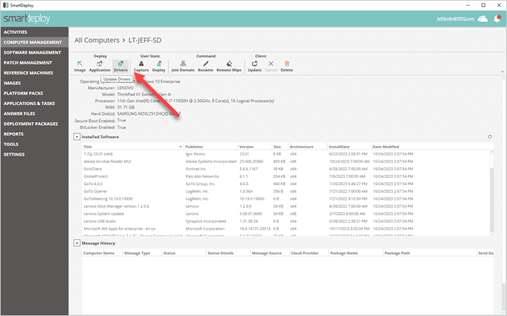The image size is (507, 316).
Task: Select User State Deploy
Action: (159, 67)
